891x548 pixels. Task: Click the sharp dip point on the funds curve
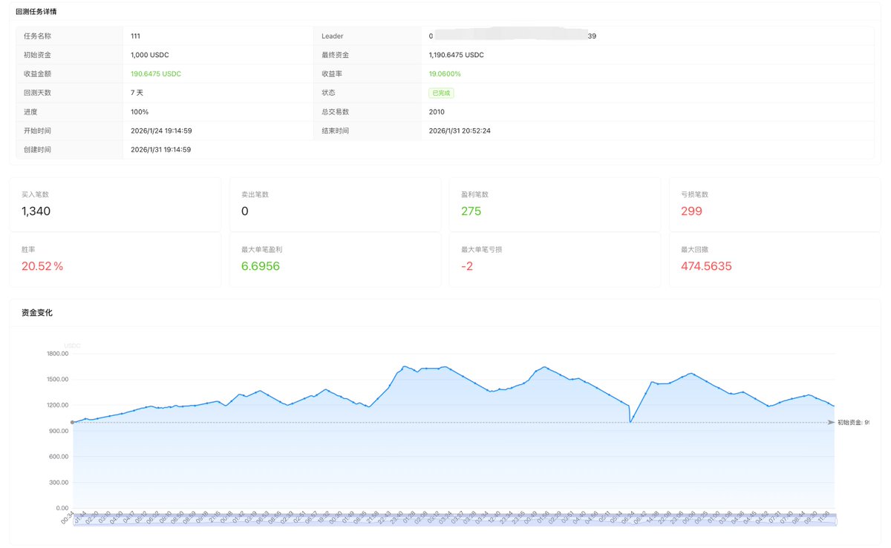tap(630, 422)
